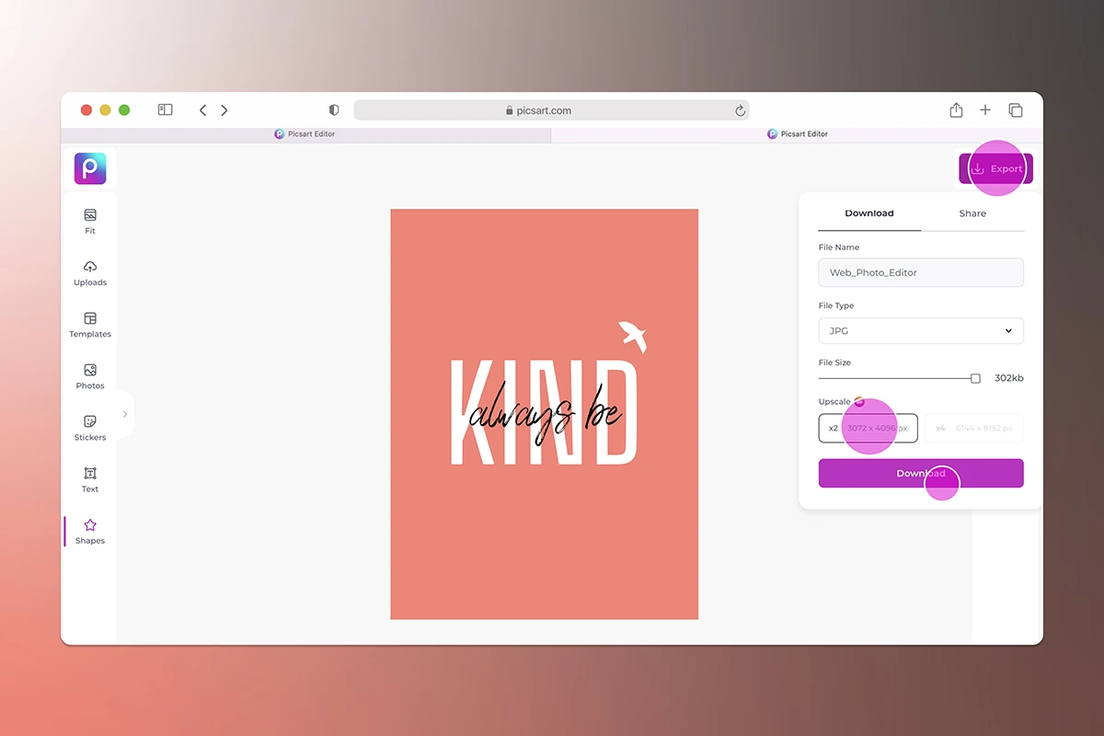Viewport: 1104px width, 736px height.
Task: Select the Fit tool in the sidebar
Action: tap(89, 221)
